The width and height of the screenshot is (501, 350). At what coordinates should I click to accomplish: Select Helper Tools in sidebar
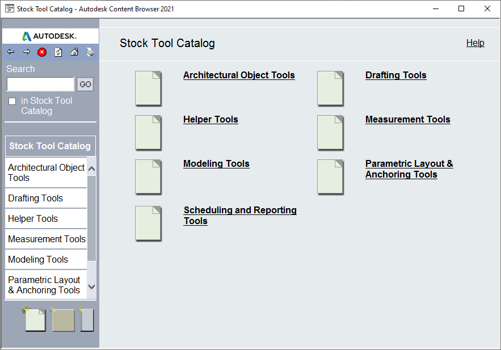46,219
